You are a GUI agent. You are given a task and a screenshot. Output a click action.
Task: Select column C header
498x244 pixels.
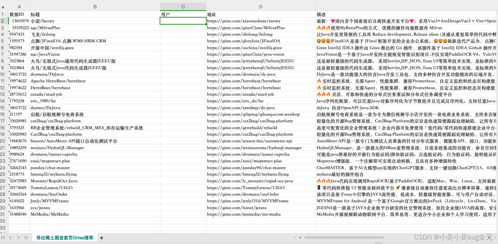[183, 7]
